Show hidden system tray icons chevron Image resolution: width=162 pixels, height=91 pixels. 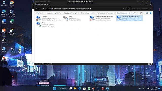[x=140, y=88]
